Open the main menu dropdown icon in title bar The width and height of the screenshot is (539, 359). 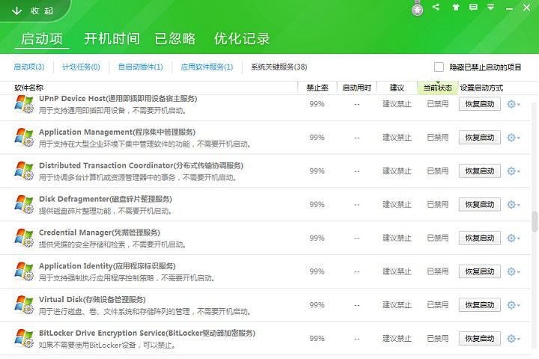tap(491, 7)
